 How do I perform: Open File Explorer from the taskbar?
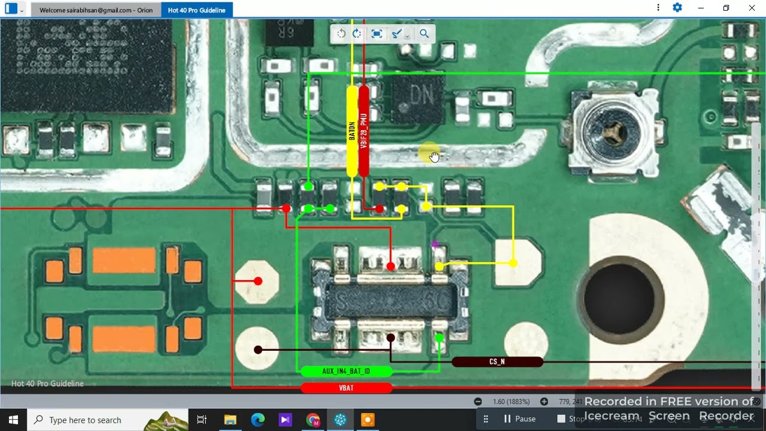click(230, 420)
